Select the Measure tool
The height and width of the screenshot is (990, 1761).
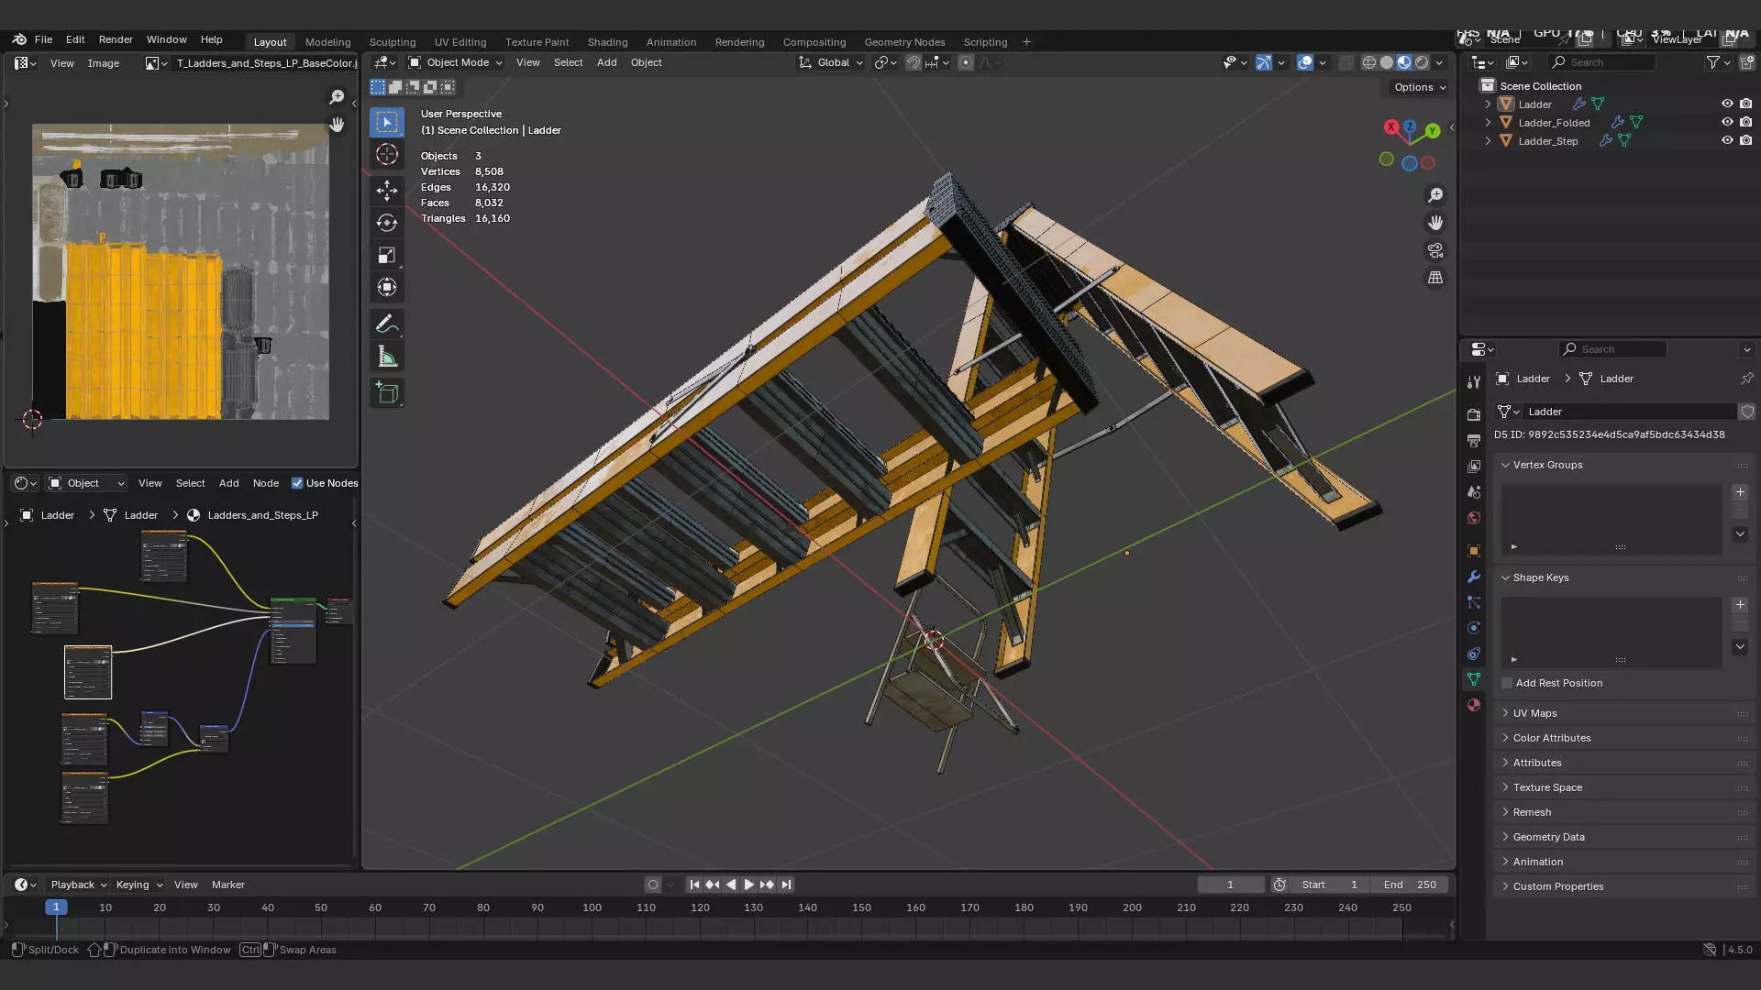pyautogui.click(x=386, y=357)
